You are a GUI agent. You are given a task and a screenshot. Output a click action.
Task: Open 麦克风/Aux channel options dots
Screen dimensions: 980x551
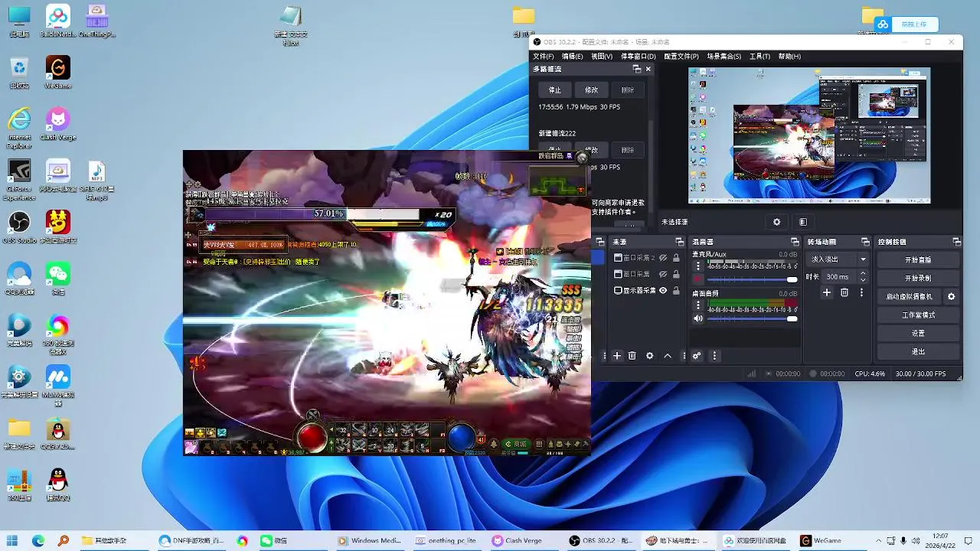click(697, 266)
